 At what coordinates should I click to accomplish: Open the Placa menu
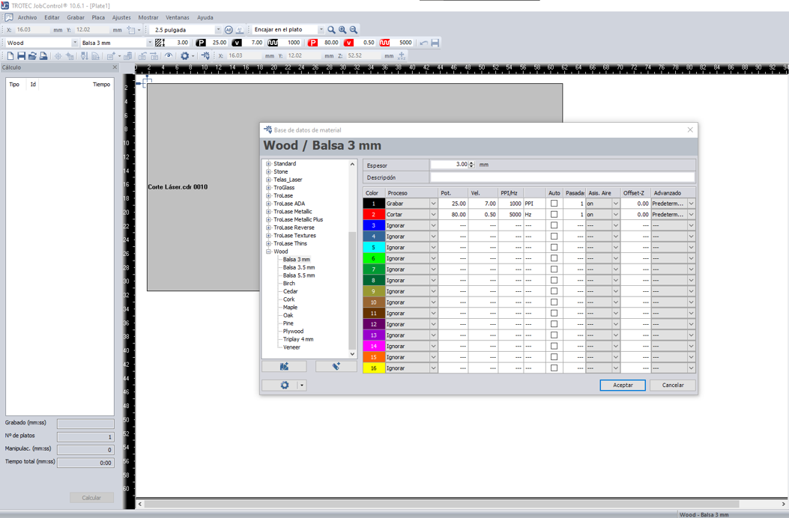pos(98,18)
